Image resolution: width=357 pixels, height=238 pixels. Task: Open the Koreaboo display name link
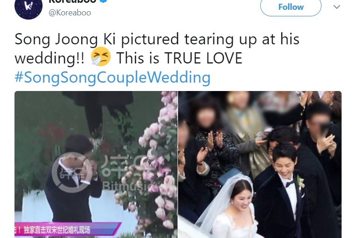(72, 1)
